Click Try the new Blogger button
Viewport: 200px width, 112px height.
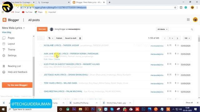(x=17, y=85)
